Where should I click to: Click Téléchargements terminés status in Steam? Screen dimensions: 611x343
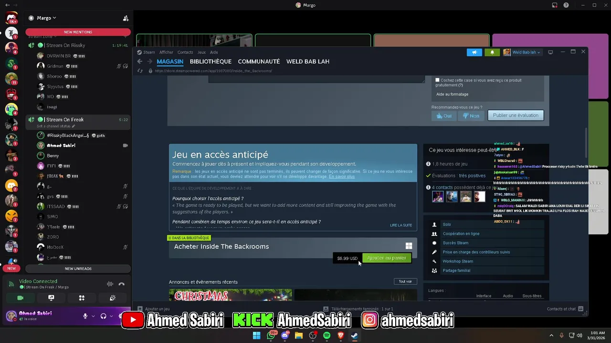tap(358, 309)
